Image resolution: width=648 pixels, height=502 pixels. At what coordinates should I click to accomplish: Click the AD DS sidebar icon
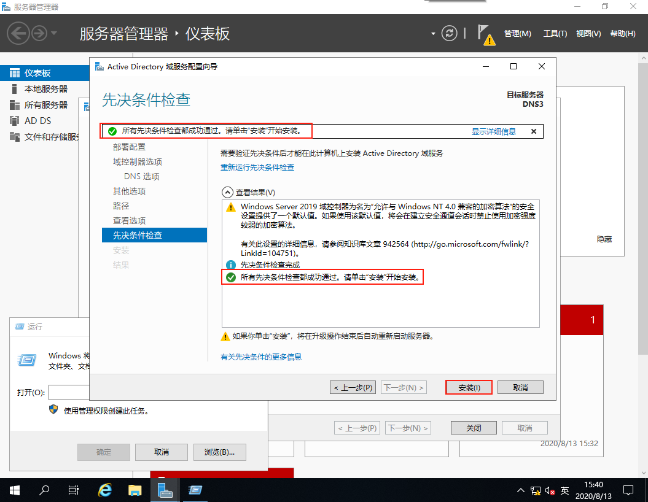pos(15,120)
